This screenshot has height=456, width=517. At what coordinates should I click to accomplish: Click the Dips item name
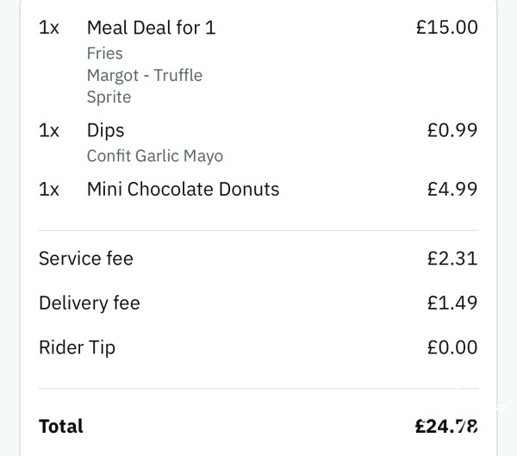pos(105,131)
